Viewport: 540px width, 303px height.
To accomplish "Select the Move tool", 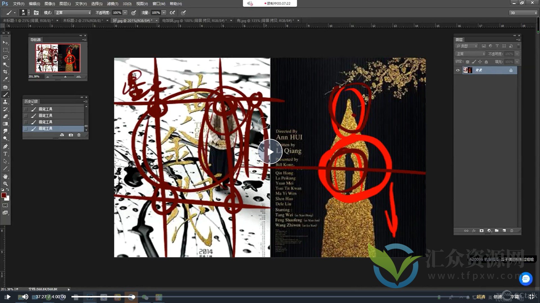I will point(5,42).
